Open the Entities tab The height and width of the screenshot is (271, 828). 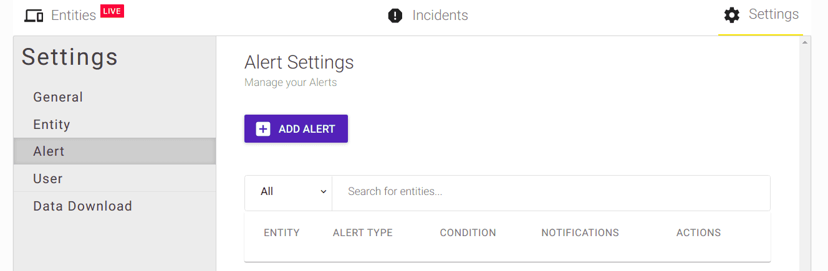(x=74, y=16)
